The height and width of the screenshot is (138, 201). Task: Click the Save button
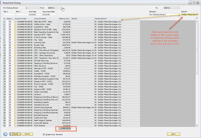174,134
